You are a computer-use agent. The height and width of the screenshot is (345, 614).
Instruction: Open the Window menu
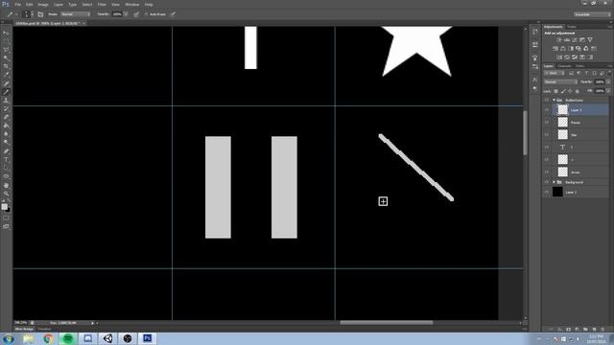point(132,4)
